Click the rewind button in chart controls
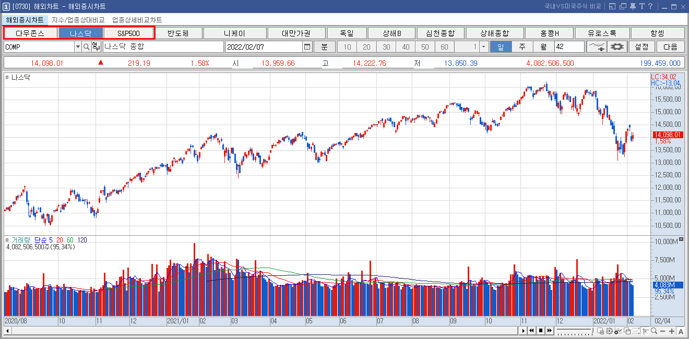689x339 pixels. point(531,331)
